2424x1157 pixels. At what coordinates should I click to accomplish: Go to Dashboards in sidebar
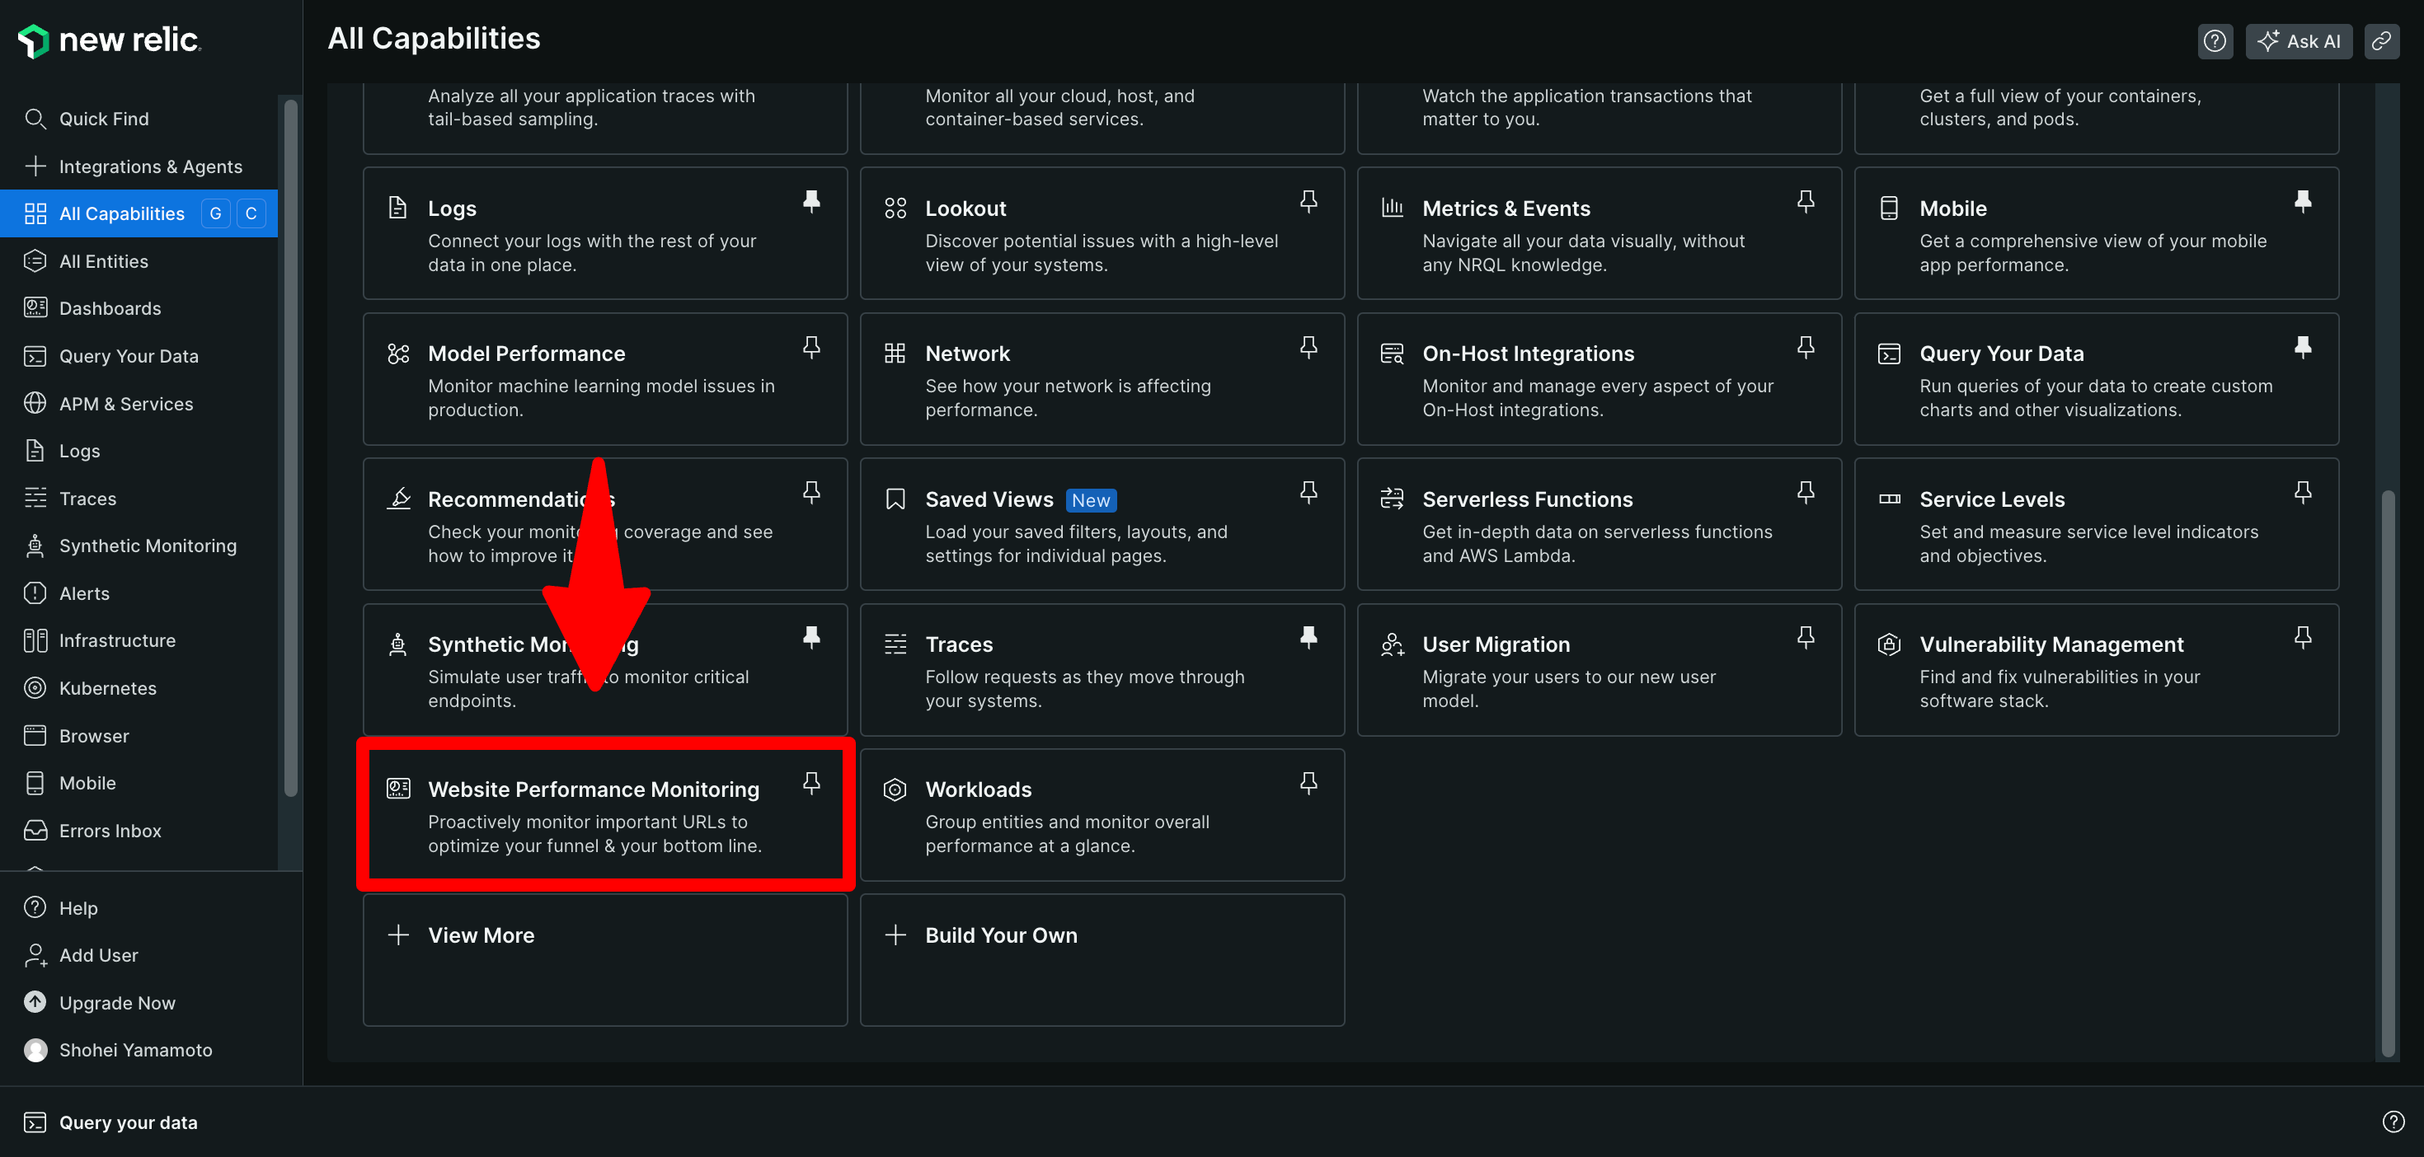click(110, 308)
